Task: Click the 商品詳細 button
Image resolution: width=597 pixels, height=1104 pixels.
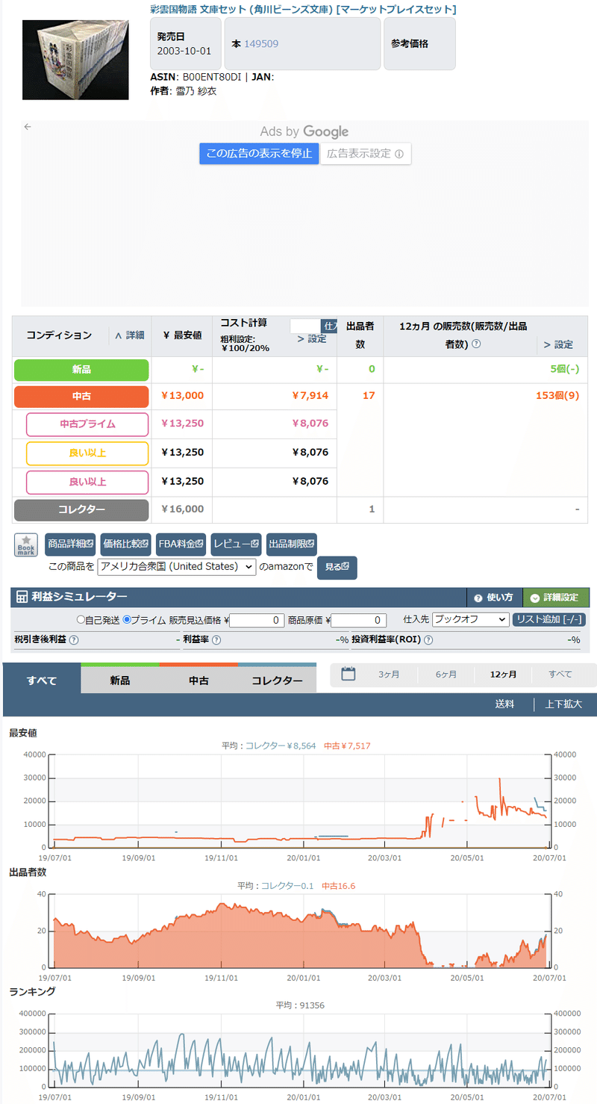Action: 70,545
